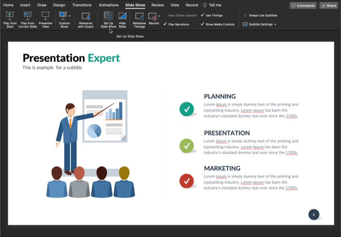Click the red checkmark circle icon
Viewport: 341px width, 237px height.
pyautogui.click(x=187, y=181)
